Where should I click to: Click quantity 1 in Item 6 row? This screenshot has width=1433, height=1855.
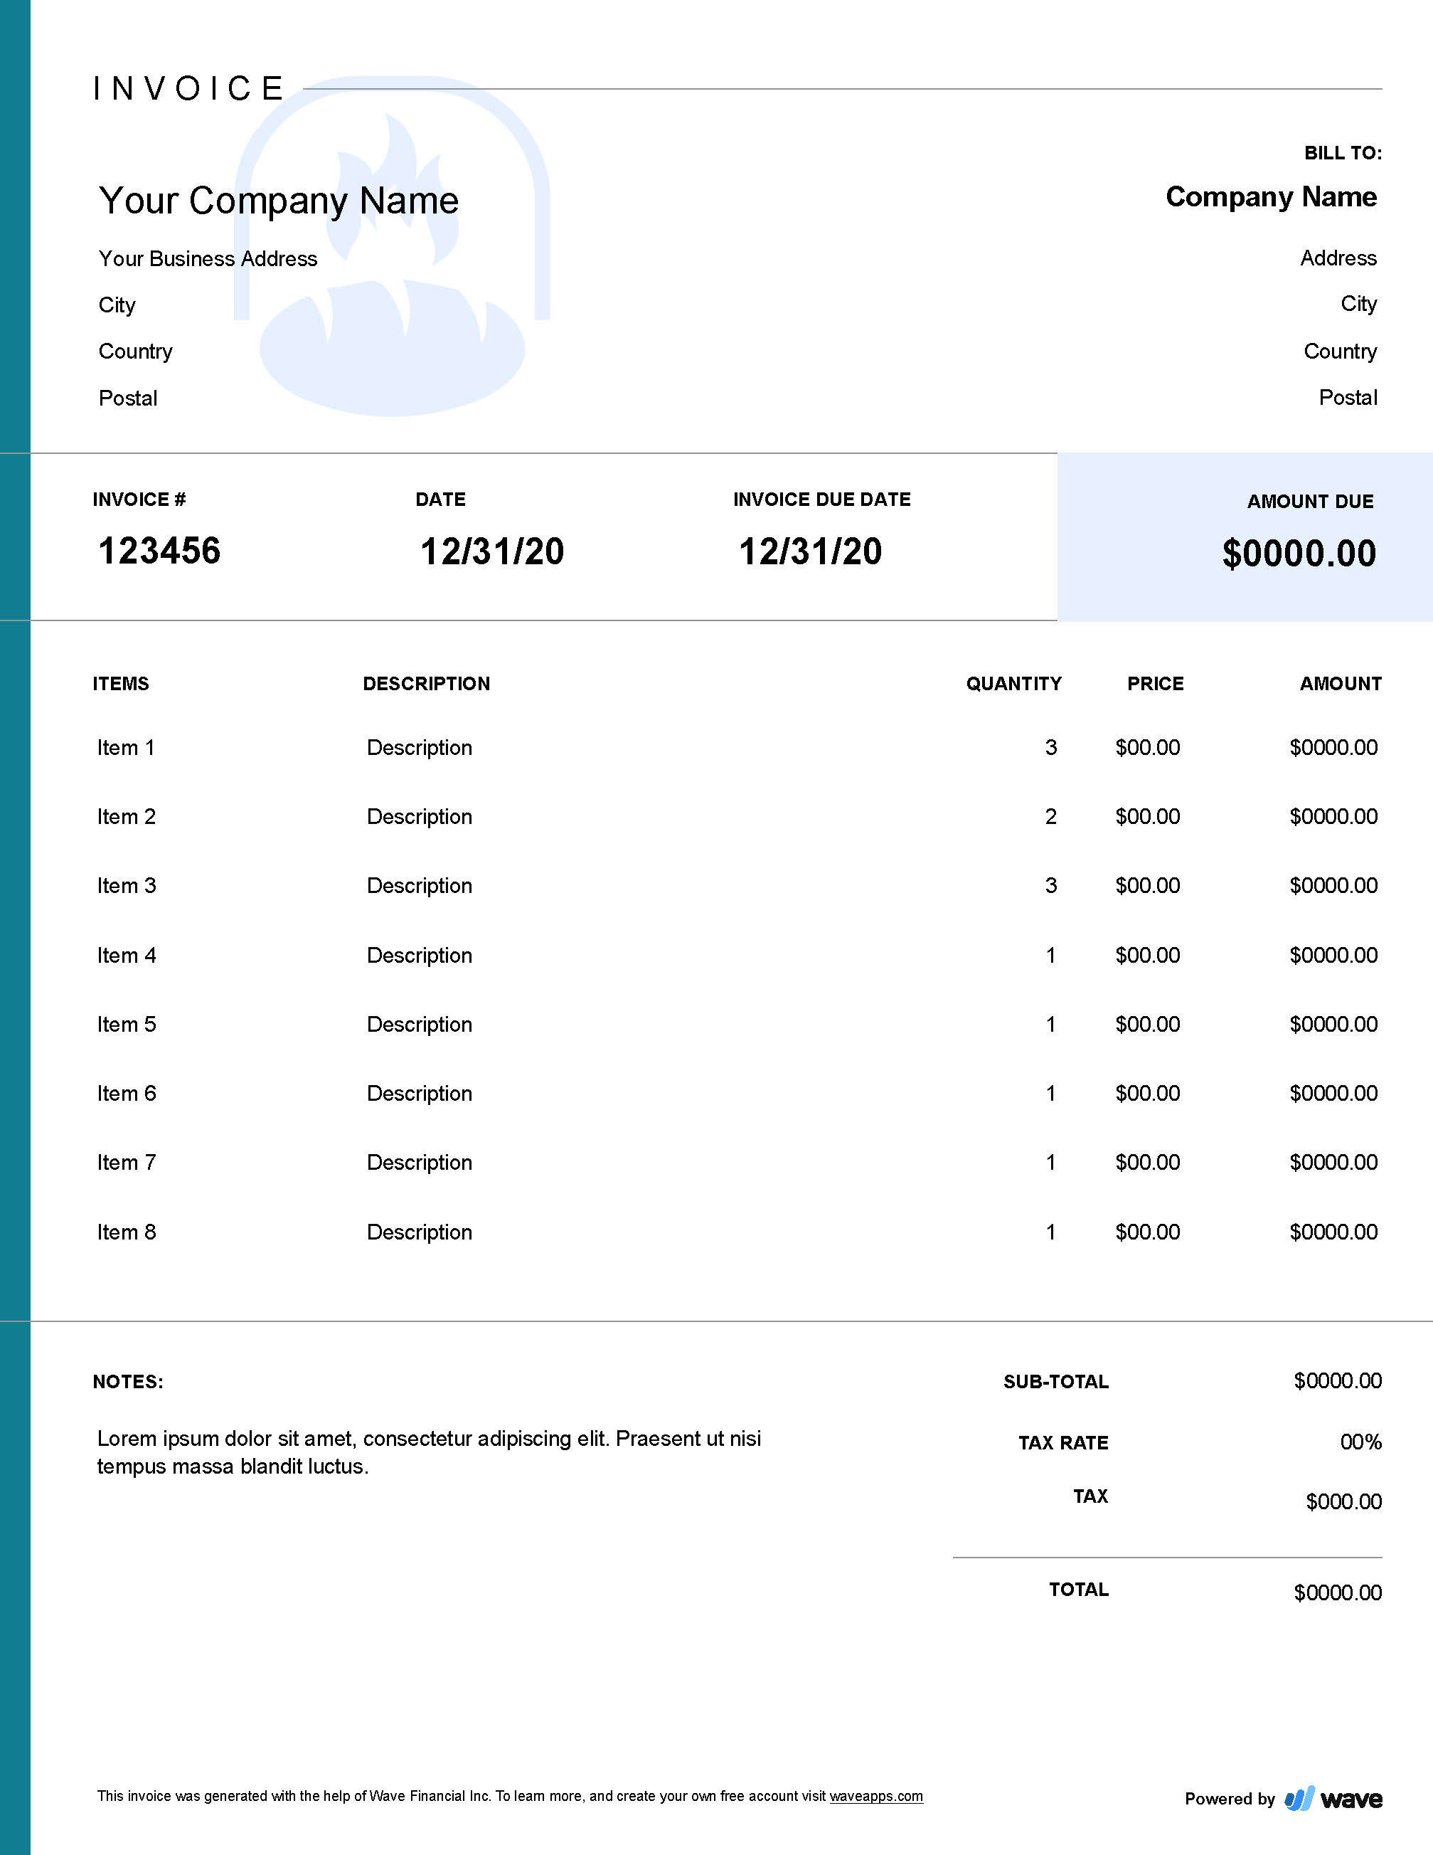1051,1093
